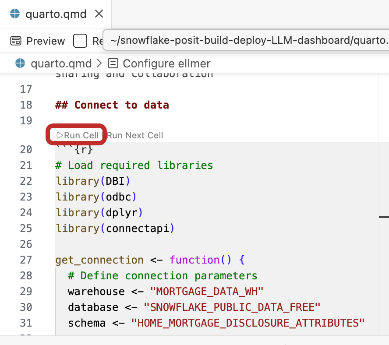Click the Preview icon in the editor toolbar

(x=16, y=41)
